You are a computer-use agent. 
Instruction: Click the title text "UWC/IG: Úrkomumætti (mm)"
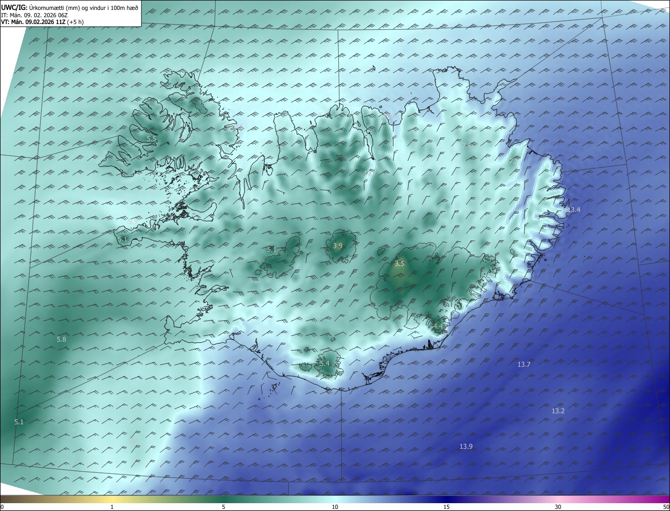(41, 8)
